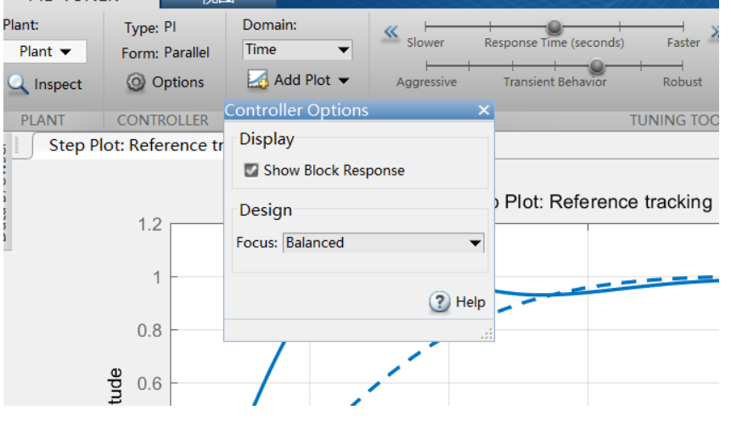The height and width of the screenshot is (438, 731).
Task: Expand the Add Plot dropdown arrow
Action: [344, 81]
